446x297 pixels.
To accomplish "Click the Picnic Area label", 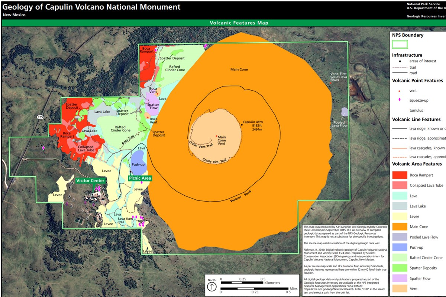I will click(139, 178).
